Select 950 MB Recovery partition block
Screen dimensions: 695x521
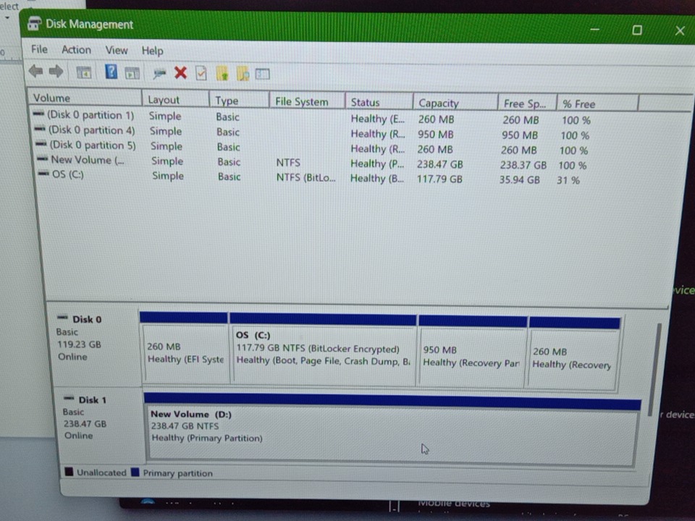pyautogui.click(x=473, y=352)
